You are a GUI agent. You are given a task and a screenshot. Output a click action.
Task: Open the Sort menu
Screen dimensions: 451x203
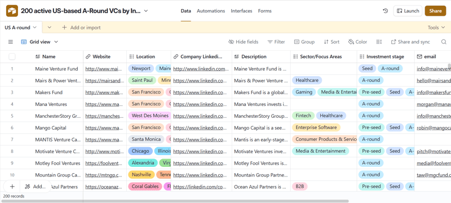331,42
